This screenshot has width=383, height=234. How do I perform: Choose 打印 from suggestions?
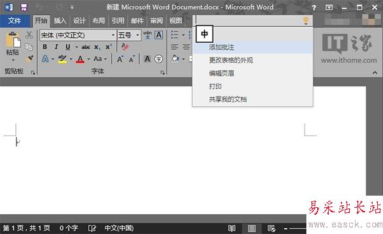(x=253, y=86)
